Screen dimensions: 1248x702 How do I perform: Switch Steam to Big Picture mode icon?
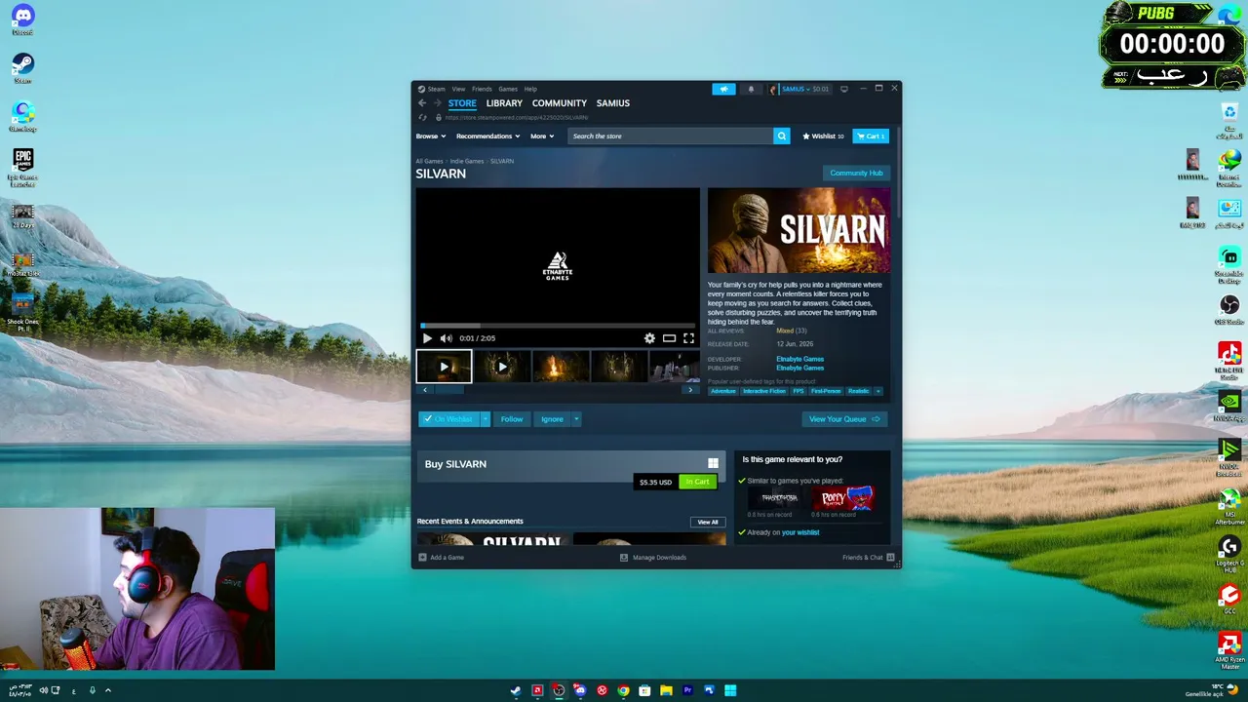[x=844, y=89]
